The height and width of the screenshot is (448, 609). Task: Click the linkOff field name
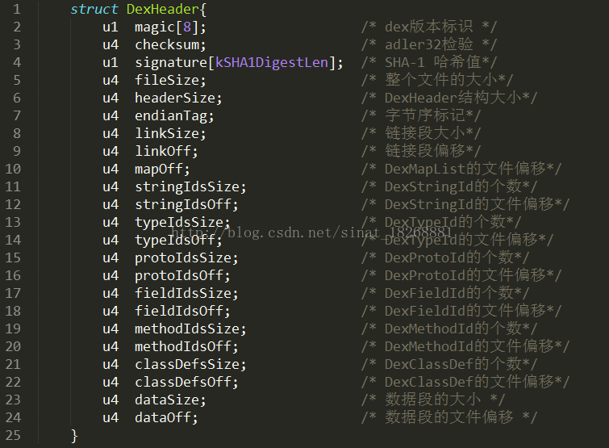click(163, 151)
